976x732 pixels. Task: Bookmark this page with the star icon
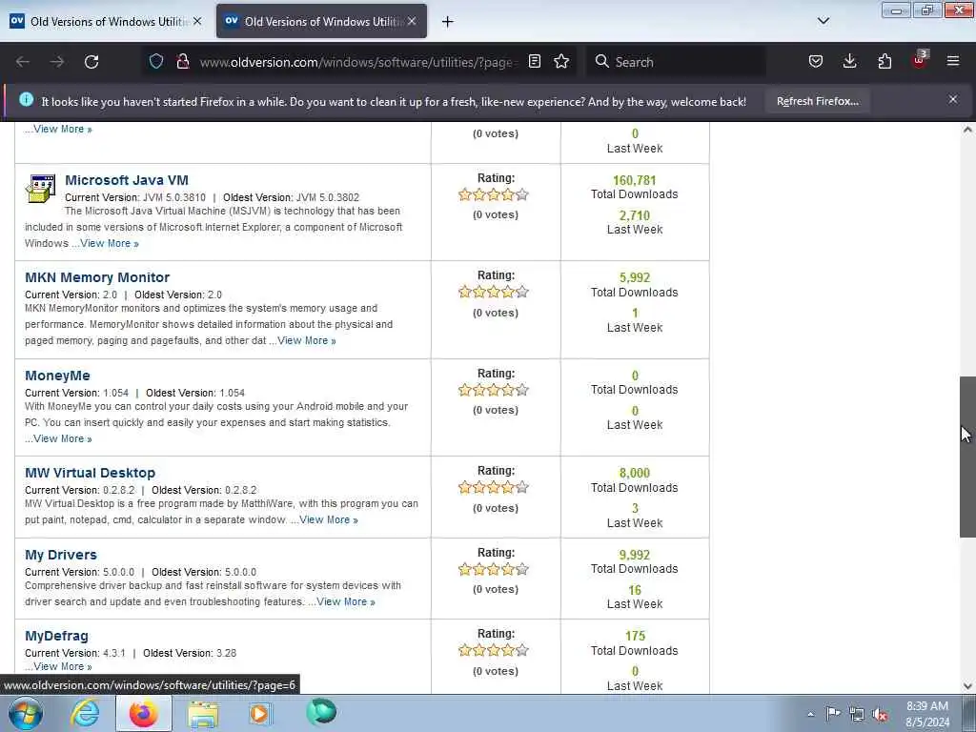561,61
